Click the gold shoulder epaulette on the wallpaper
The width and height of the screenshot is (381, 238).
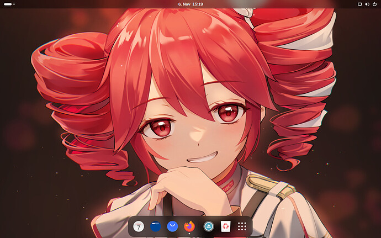click(x=267, y=186)
